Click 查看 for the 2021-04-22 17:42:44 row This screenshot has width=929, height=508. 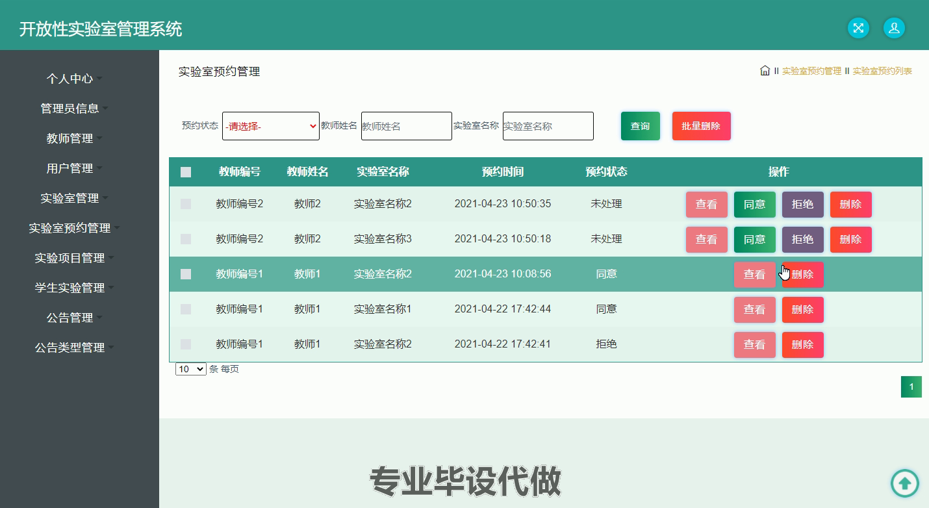click(x=755, y=309)
